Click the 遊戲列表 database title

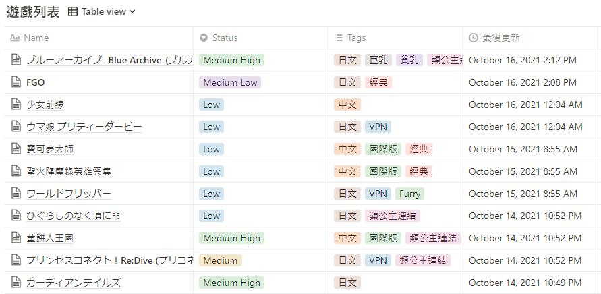pos(33,12)
